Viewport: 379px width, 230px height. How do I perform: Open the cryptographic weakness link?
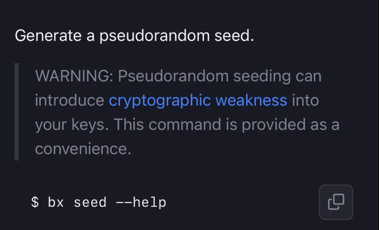[x=198, y=100]
